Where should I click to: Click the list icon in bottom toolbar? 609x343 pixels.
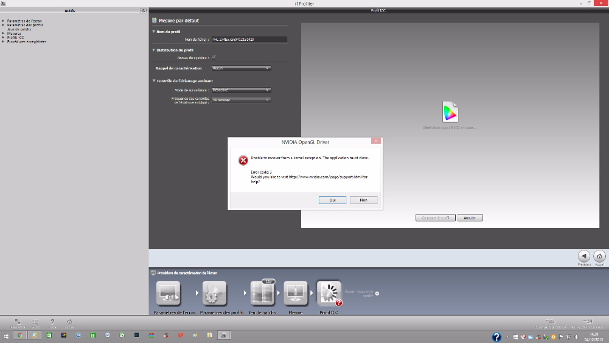(36, 322)
